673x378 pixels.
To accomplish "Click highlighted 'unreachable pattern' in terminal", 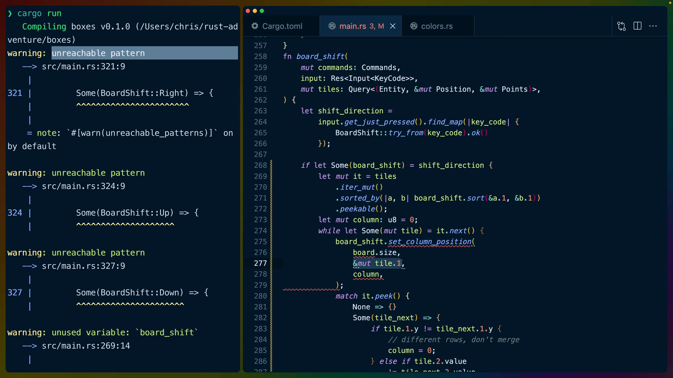I will (x=98, y=53).
